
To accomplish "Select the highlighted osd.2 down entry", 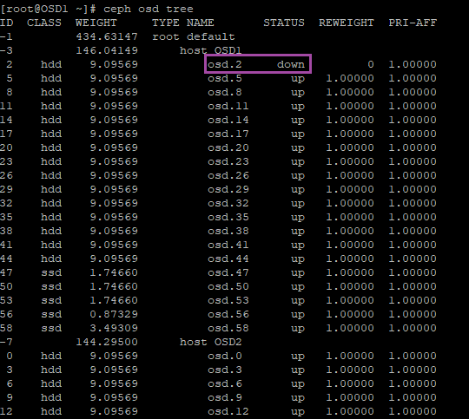I will (x=258, y=64).
